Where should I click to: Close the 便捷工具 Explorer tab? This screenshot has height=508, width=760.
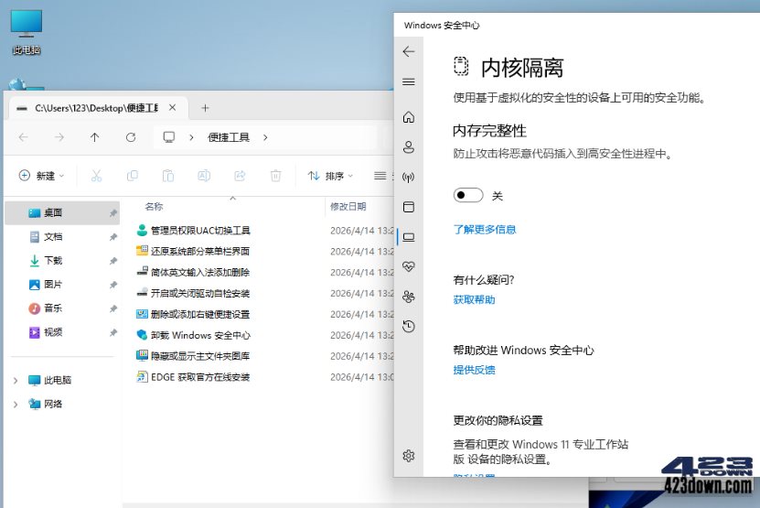click(x=172, y=108)
